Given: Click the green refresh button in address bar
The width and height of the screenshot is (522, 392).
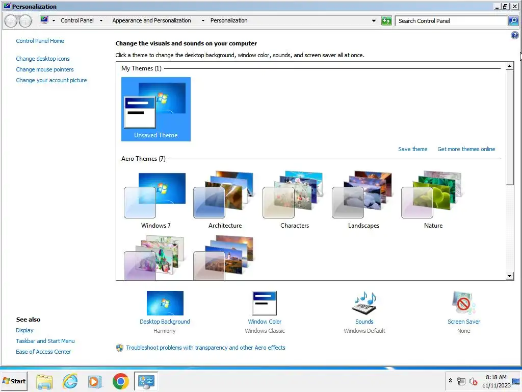Looking at the screenshot, I should [386, 20].
